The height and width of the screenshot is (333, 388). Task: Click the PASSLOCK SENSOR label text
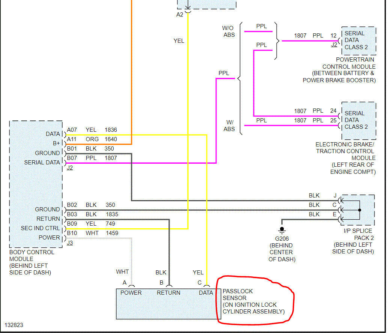click(253, 301)
